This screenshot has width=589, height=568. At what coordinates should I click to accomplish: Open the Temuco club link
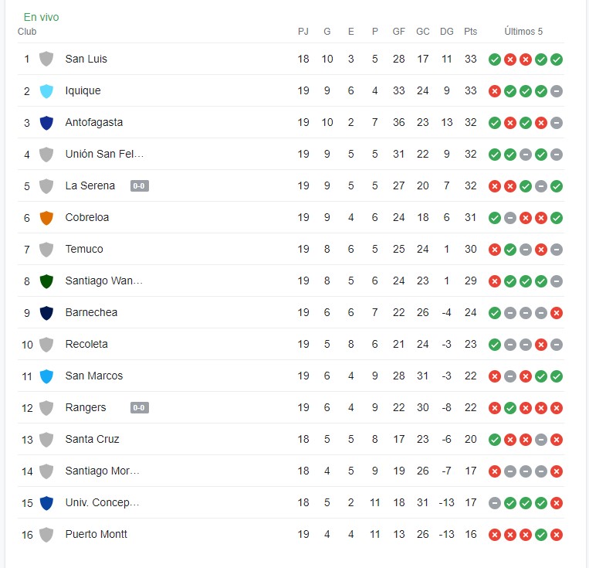pos(84,249)
